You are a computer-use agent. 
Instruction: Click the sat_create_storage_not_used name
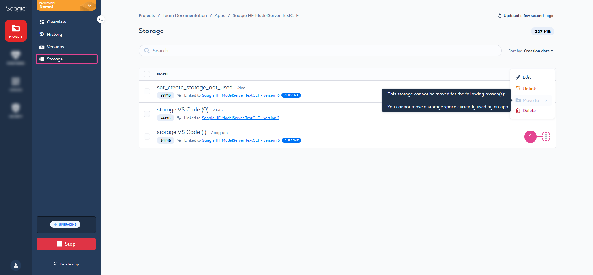pos(195,87)
